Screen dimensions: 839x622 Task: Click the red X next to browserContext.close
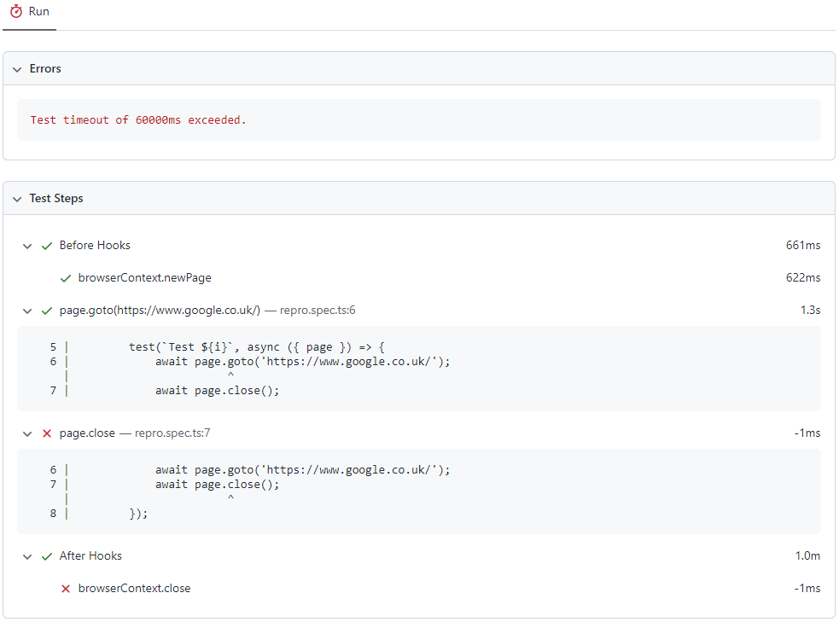click(x=66, y=588)
